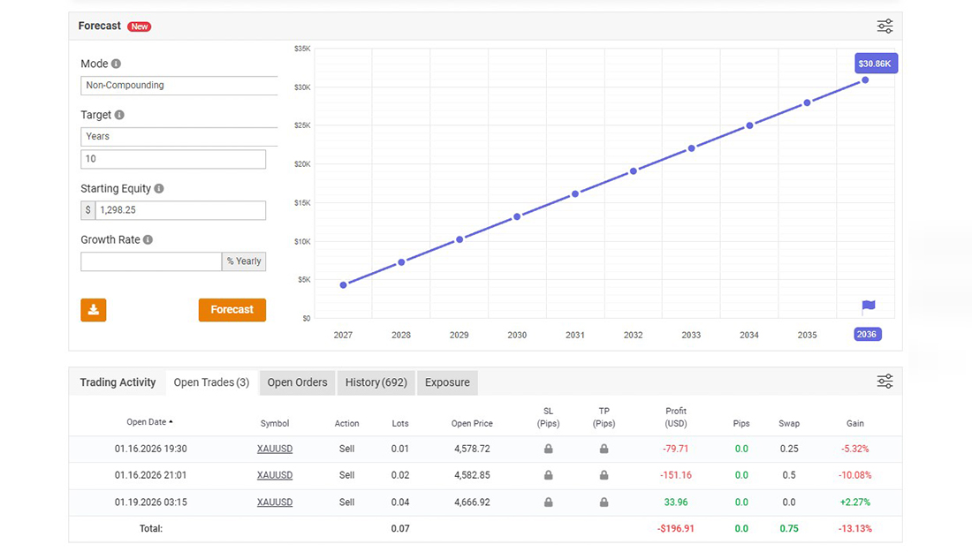Click the info icon next to Mode
This screenshot has height=552, width=972.
116,64
